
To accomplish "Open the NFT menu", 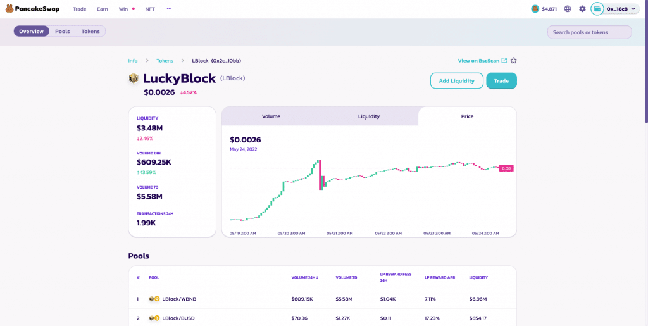I will pos(150,9).
